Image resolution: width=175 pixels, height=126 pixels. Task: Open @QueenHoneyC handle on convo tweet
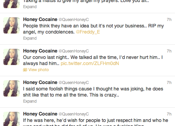tap(74, 51)
